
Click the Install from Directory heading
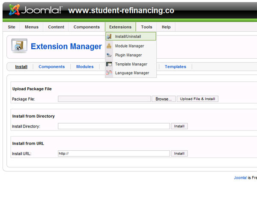(x=33, y=116)
